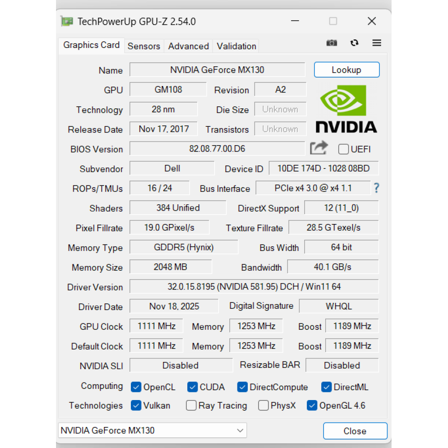Open the Advanced tab

click(188, 46)
